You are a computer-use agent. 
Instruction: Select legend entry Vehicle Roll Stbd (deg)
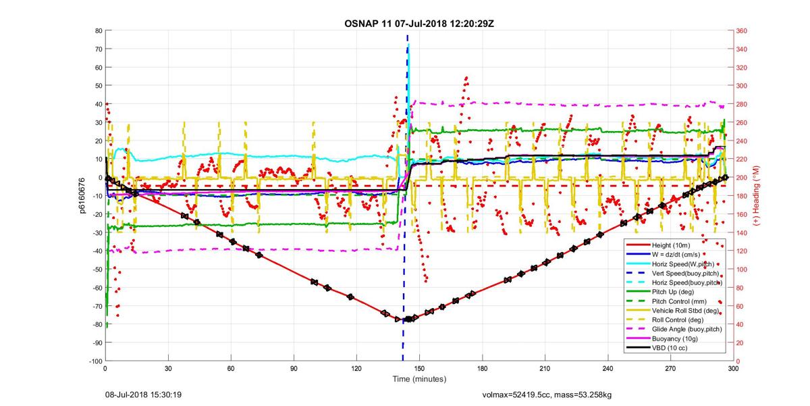pos(684,310)
